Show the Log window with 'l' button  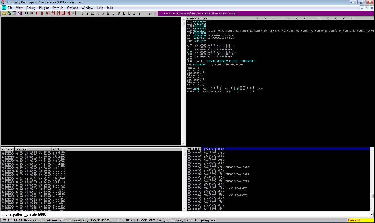point(82,13)
